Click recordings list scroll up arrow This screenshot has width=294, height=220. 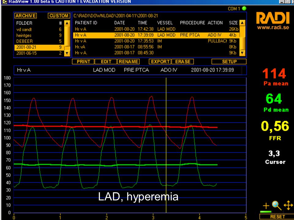(242, 23)
